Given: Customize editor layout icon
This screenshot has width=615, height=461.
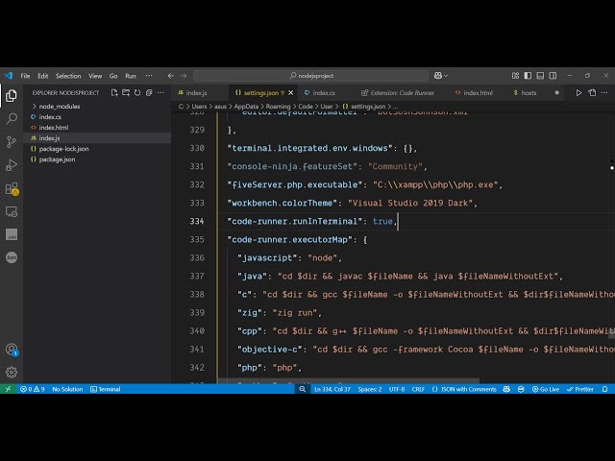Looking at the screenshot, I should click(x=515, y=76).
